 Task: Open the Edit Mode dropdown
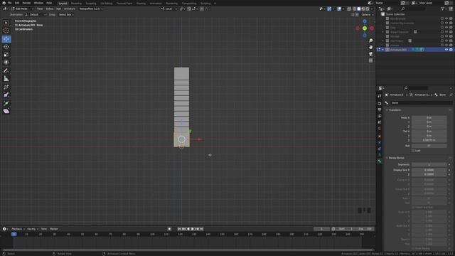pos(22,9)
